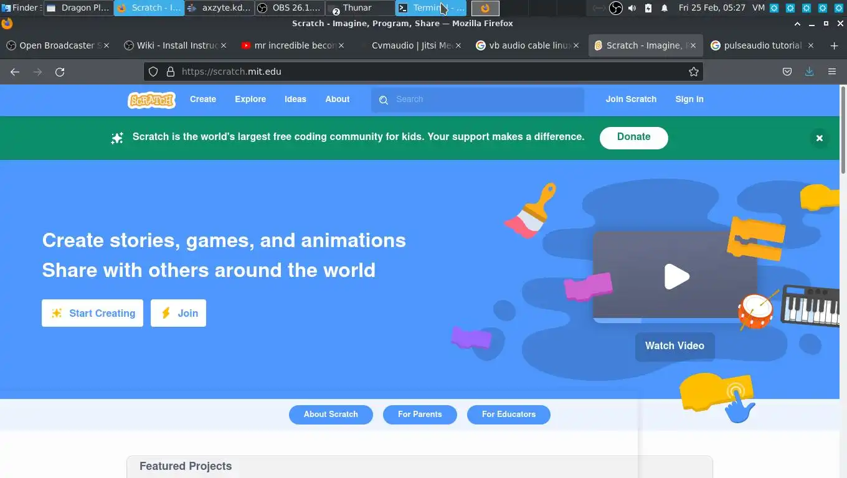Open the Firefox hamburger menu

[x=832, y=72]
